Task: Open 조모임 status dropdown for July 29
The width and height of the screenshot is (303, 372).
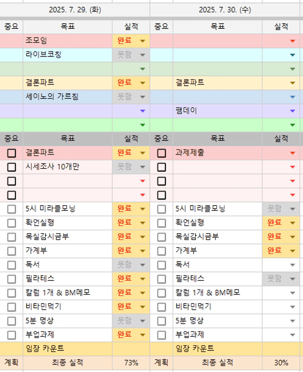Action: coord(143,41)
